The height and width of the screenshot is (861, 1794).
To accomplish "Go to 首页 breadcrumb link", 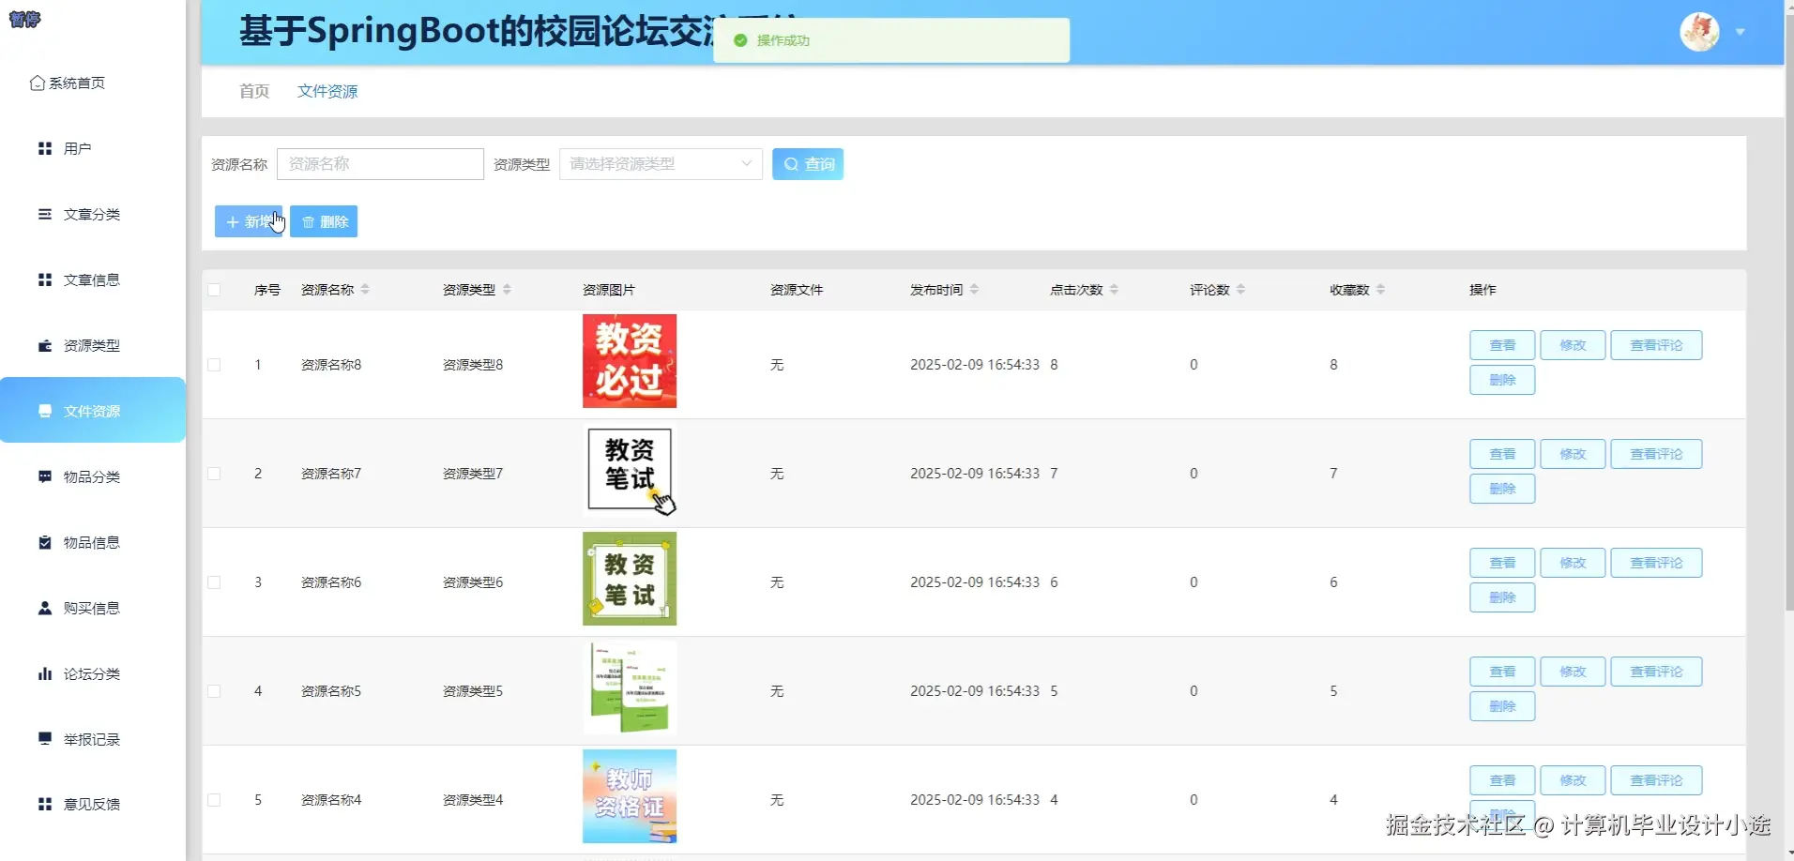I will pyautogui.click(x=254, y=91).
